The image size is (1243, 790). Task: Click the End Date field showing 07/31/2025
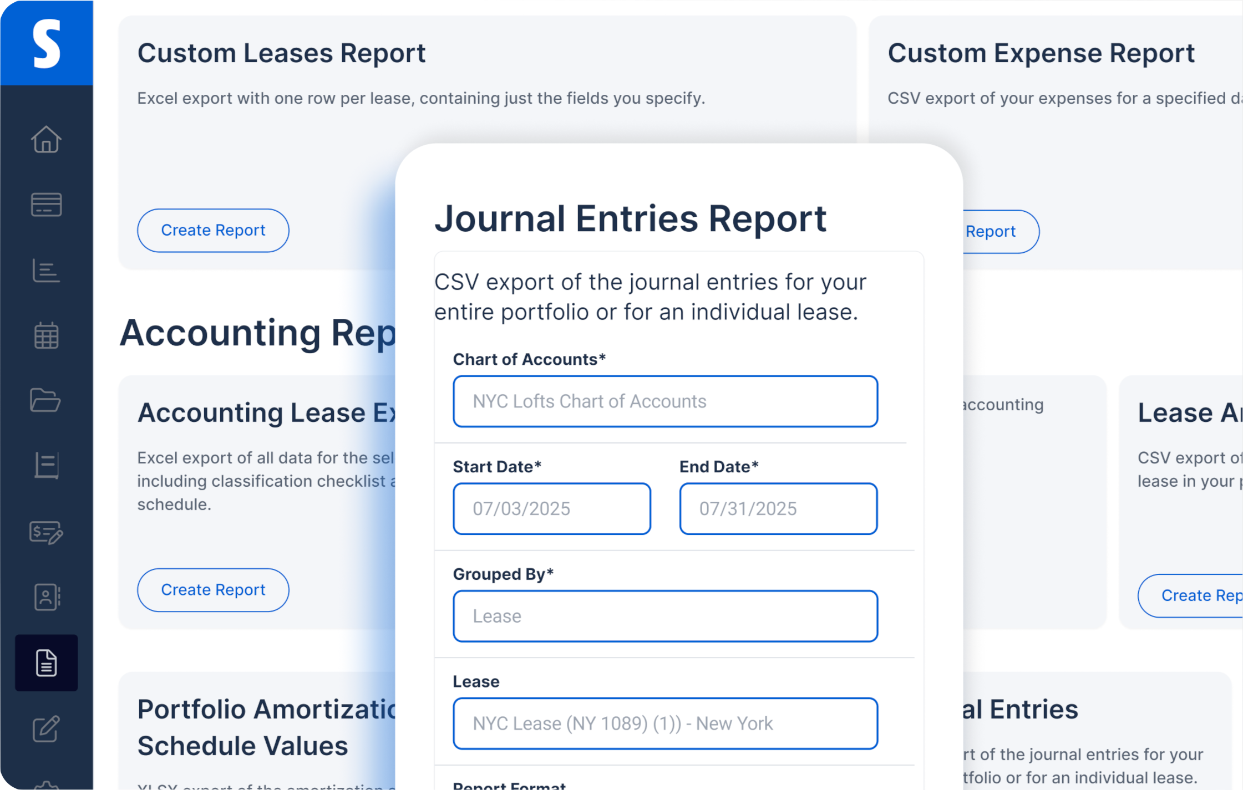tap(778, 508)
